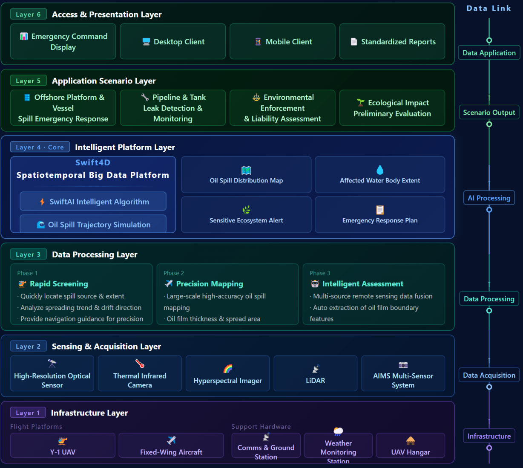
Task: Click the UAV Hangar house icon
Action: point(411,441)
